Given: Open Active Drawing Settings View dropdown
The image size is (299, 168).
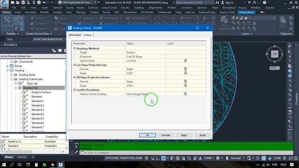Looking at the screenshot, I should 33,56.
